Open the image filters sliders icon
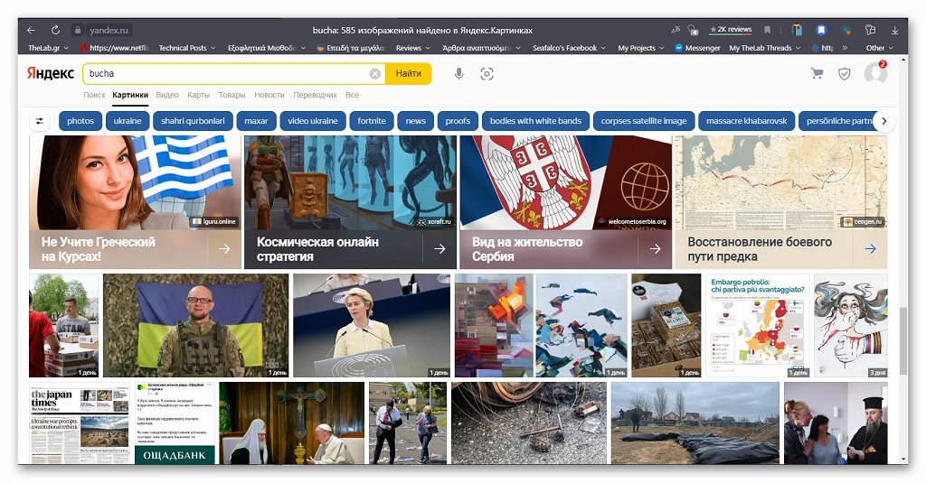The width and height of the screenshot is (926, 483). coord(40,121)
